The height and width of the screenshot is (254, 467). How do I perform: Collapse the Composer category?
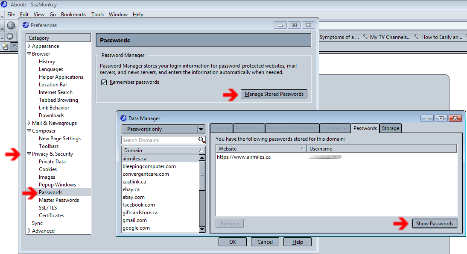click(29, 131)
